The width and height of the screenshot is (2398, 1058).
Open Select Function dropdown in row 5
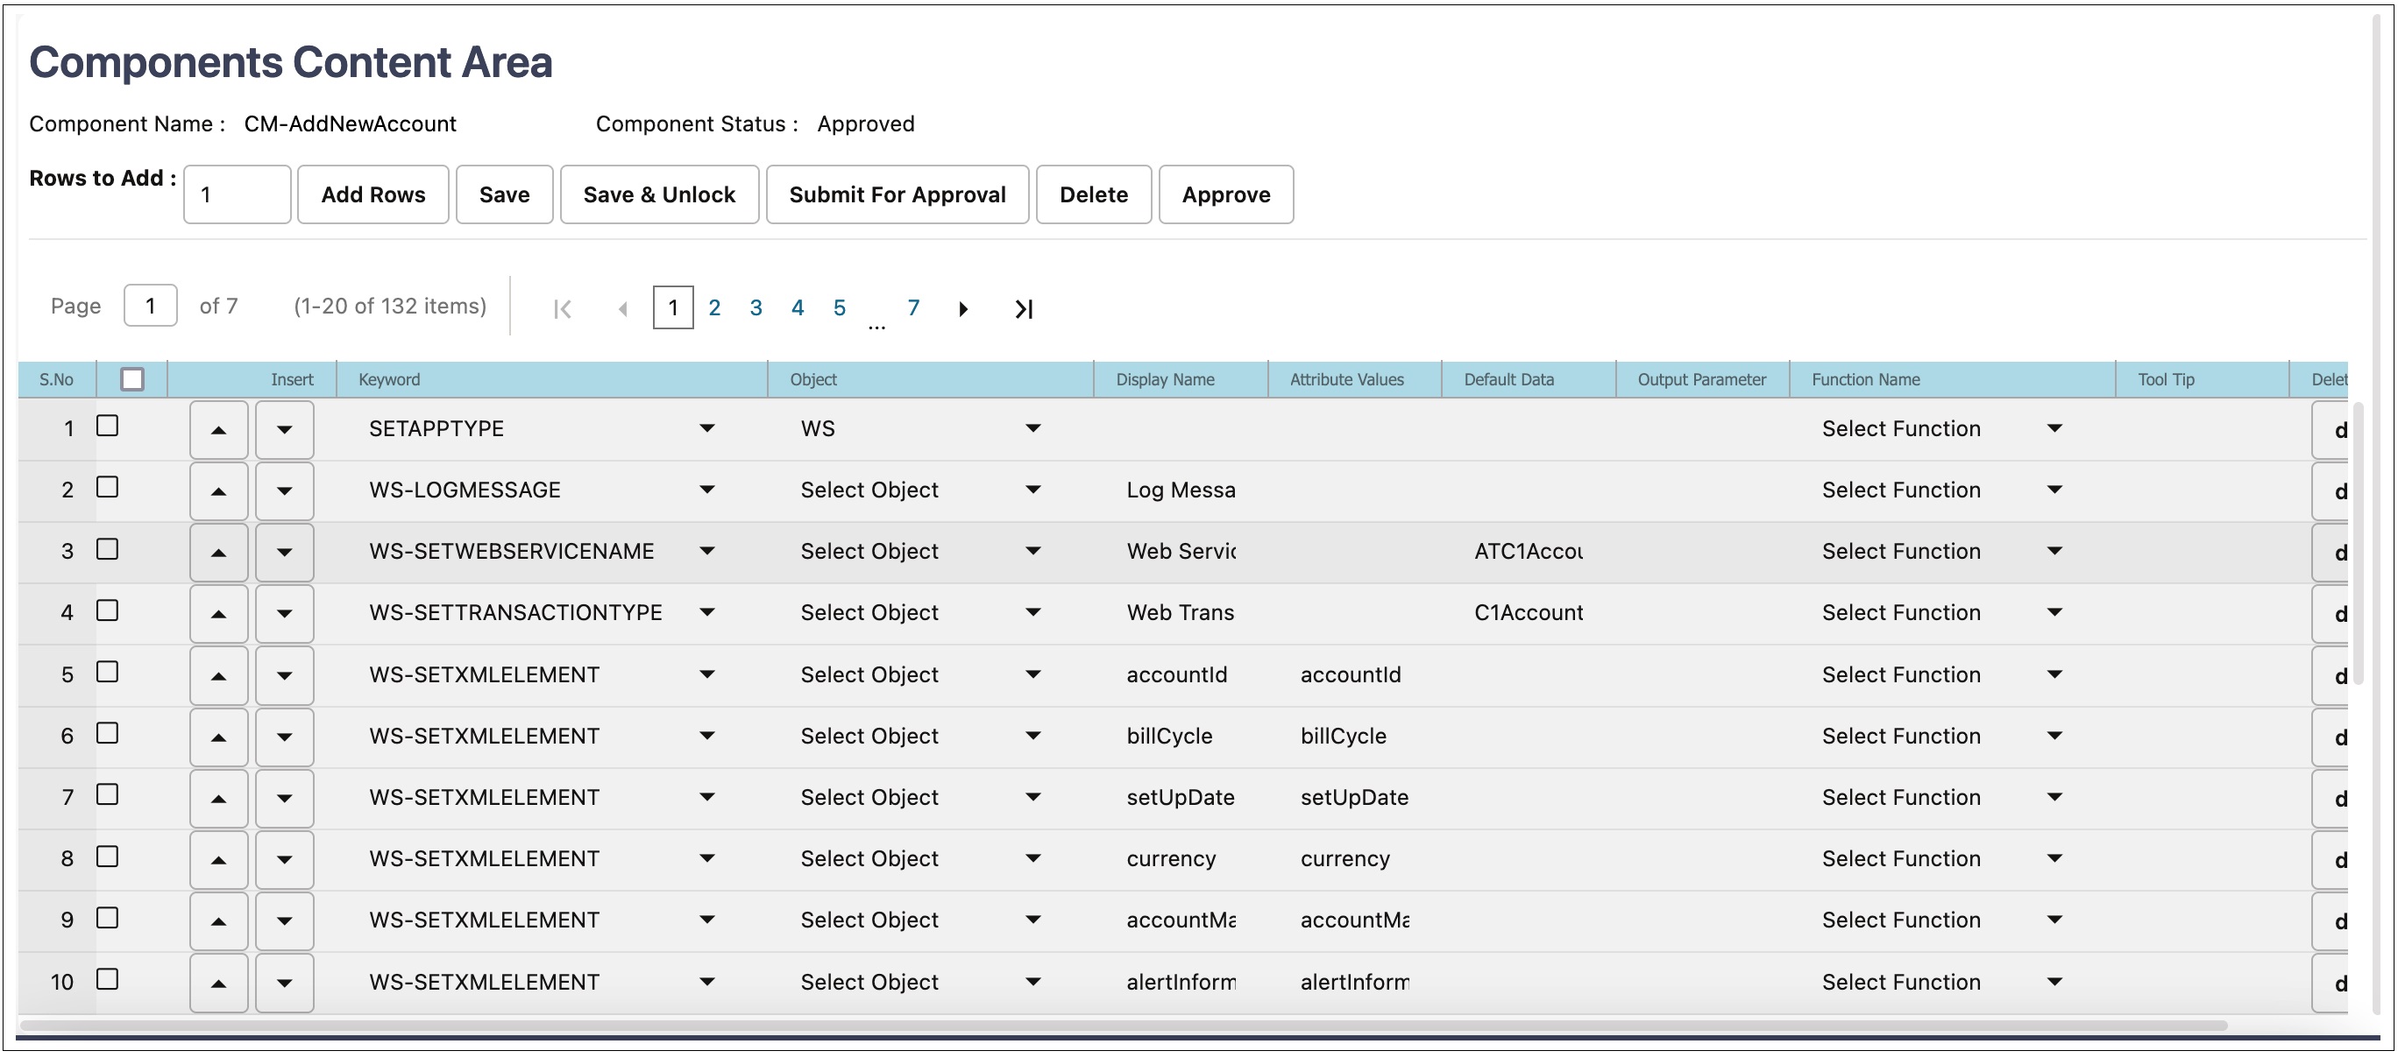click(2055, 675)
